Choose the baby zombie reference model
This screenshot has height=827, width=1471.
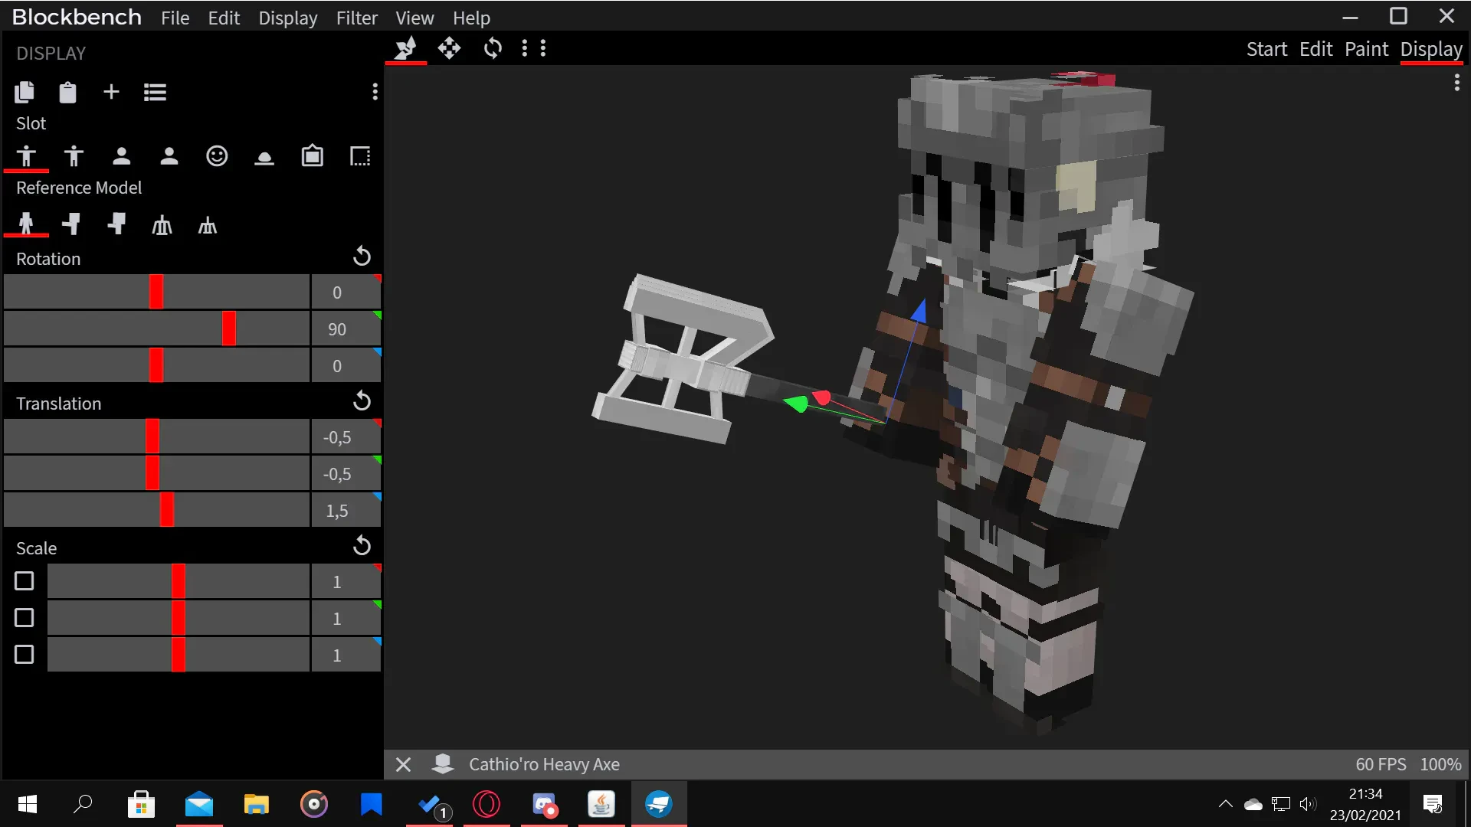[116, 224]
